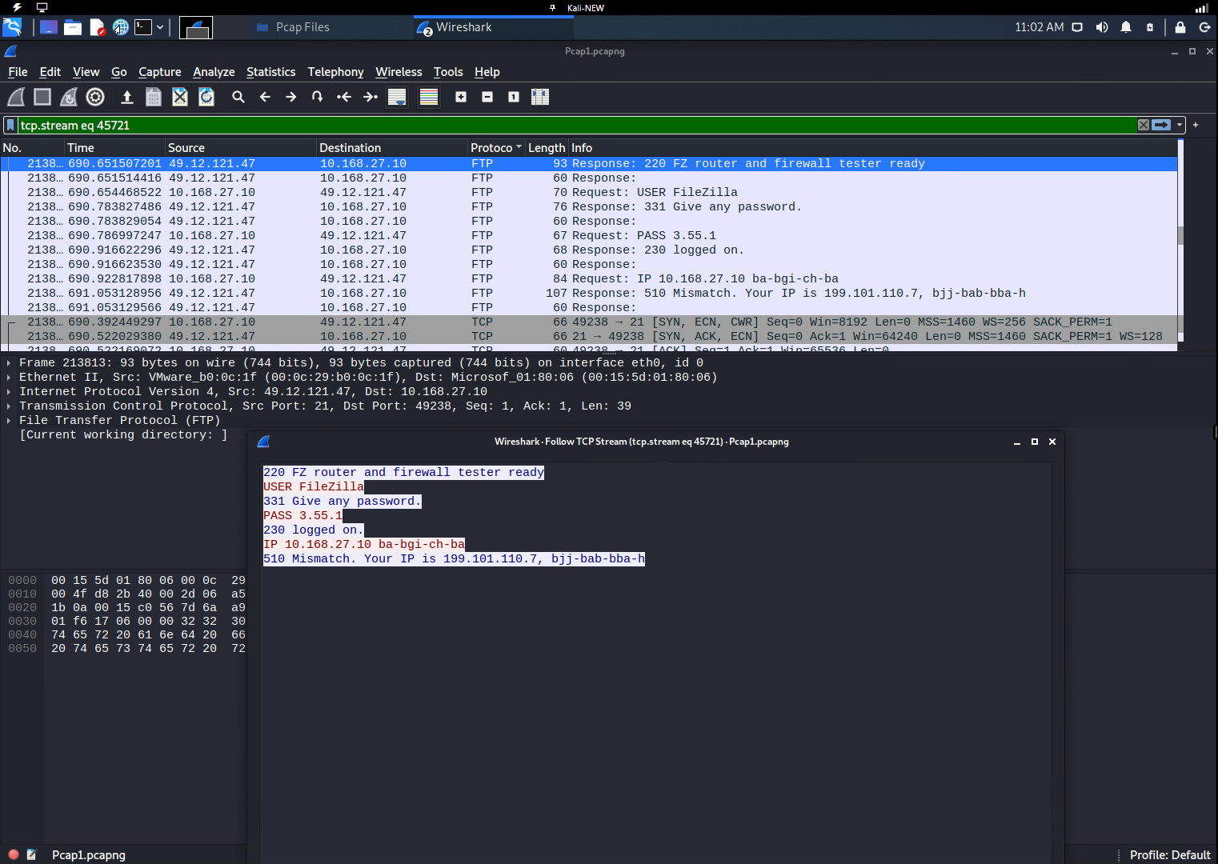The image size is (1218, 864).
Task: Click Profile: Default in status bar
Action: point(1169,854)
